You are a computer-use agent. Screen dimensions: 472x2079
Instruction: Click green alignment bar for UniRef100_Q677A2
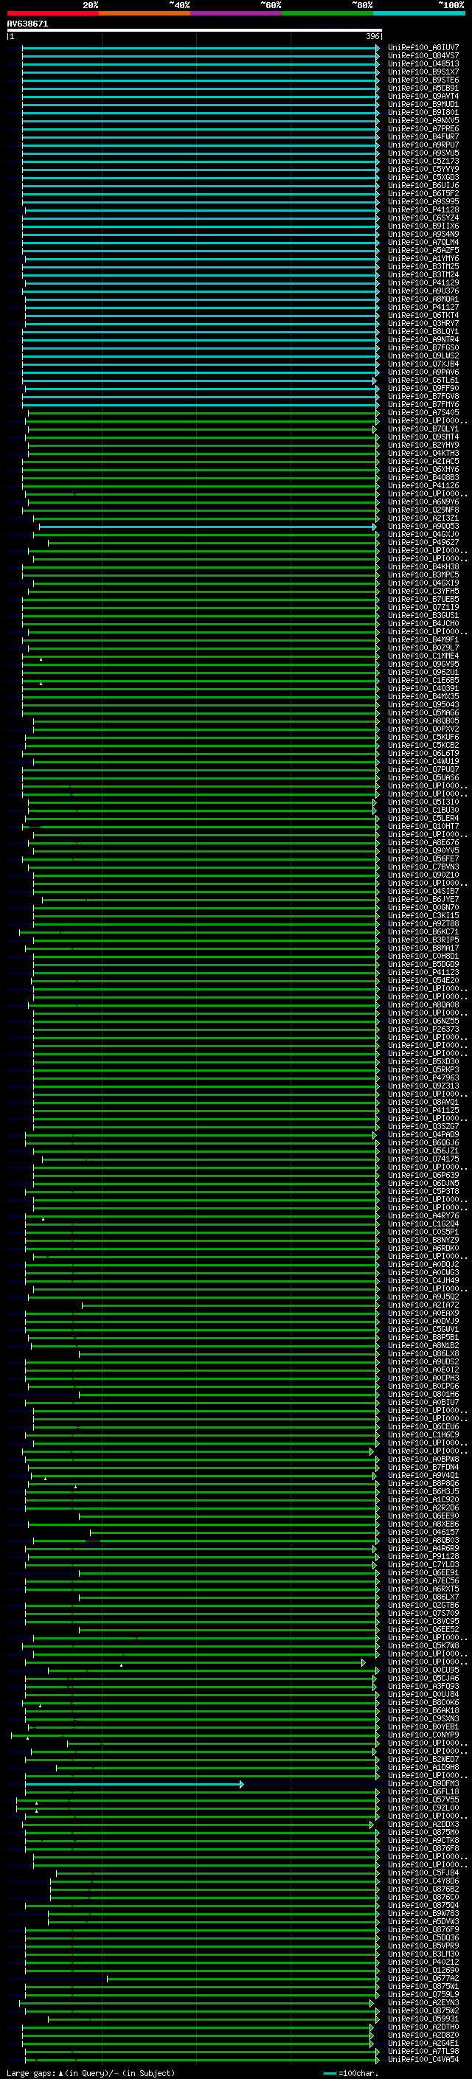click(243, 1978)
